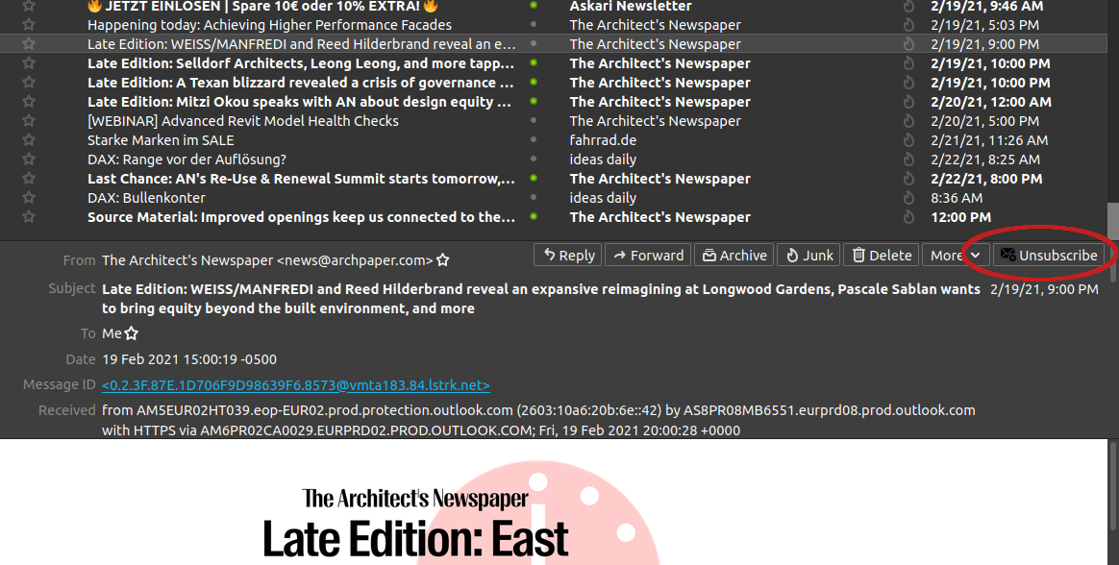Mark 'Source Material' message read via green dot
This screenshot has height=565, width=1119.
(534, 216)
